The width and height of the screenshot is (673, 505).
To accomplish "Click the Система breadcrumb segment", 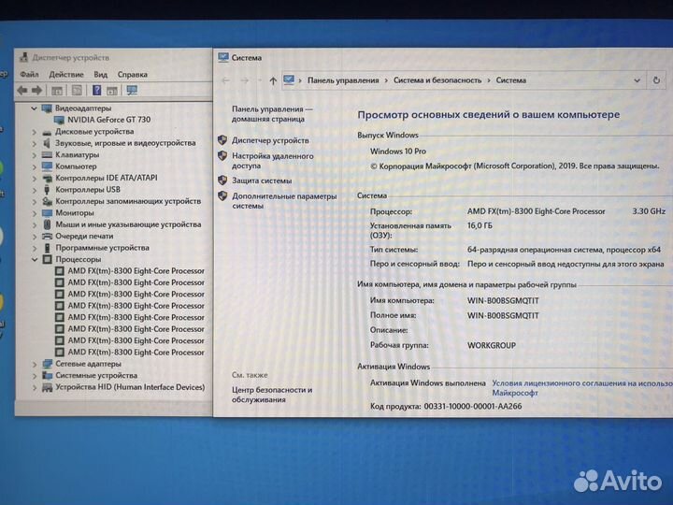I will pos(510,80).
